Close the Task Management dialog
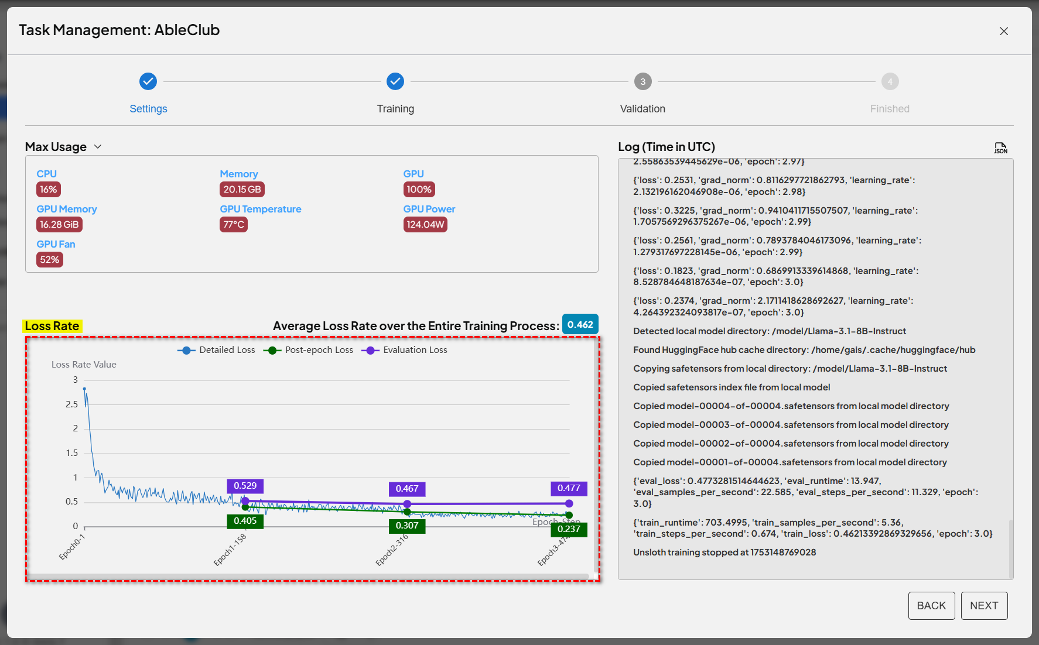1039x645 pixels. click(x=1003, y=32)
